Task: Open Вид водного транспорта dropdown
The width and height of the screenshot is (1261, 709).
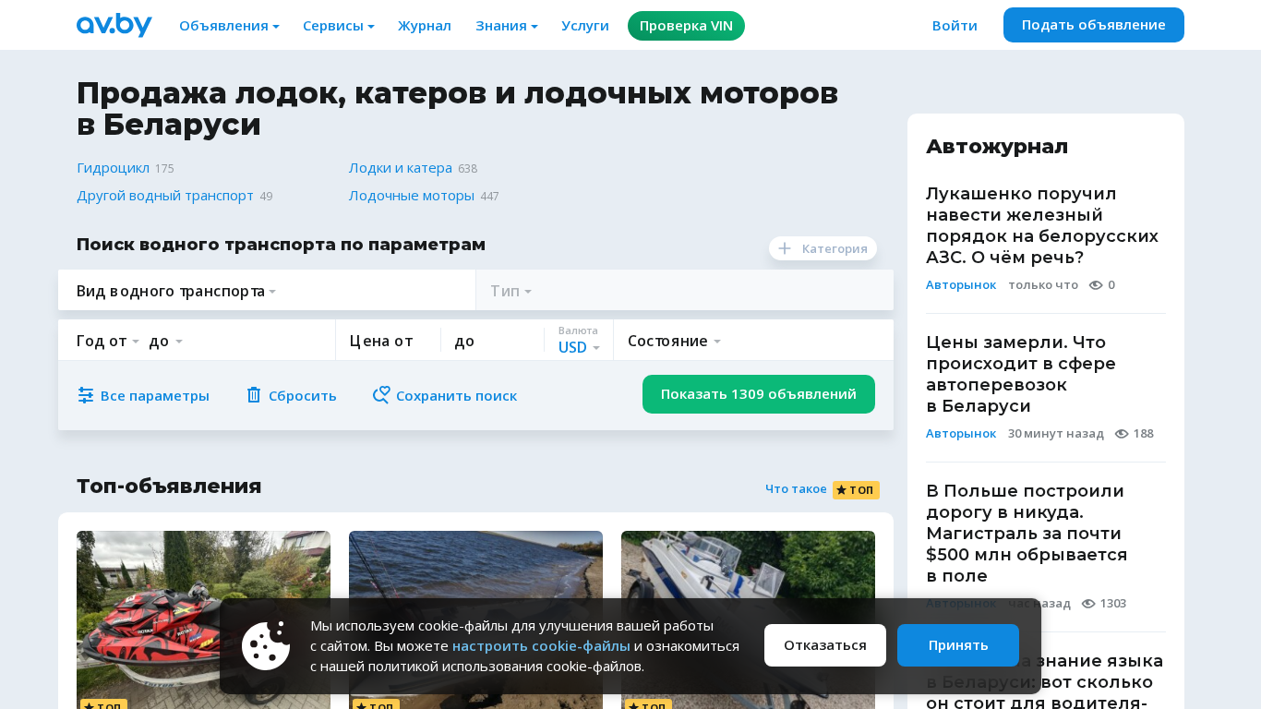Action: coord(267,291)
